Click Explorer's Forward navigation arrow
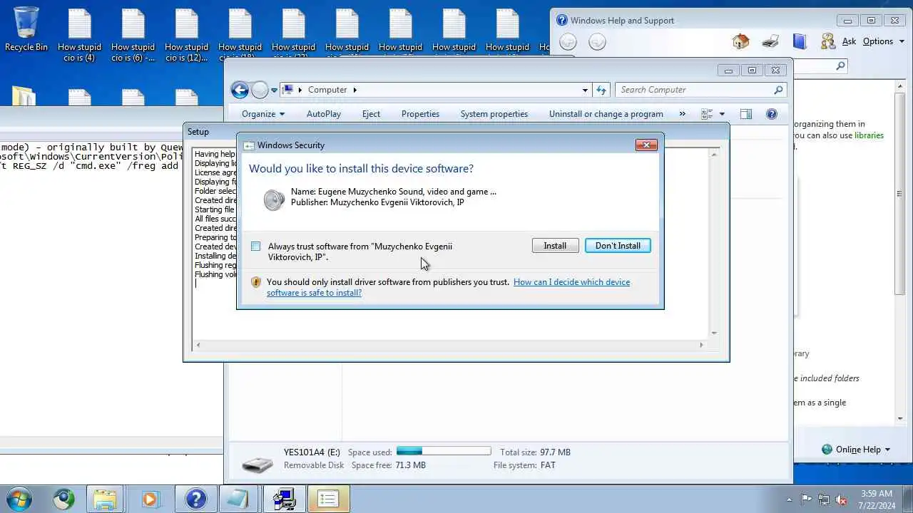913x513 pixels. pyautogui.click(x=260, y=90)
